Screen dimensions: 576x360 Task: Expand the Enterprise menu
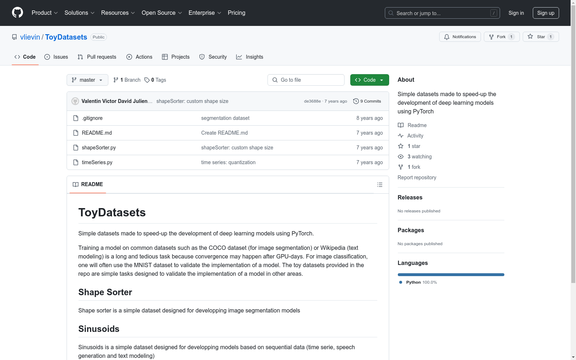coord(205,13)
